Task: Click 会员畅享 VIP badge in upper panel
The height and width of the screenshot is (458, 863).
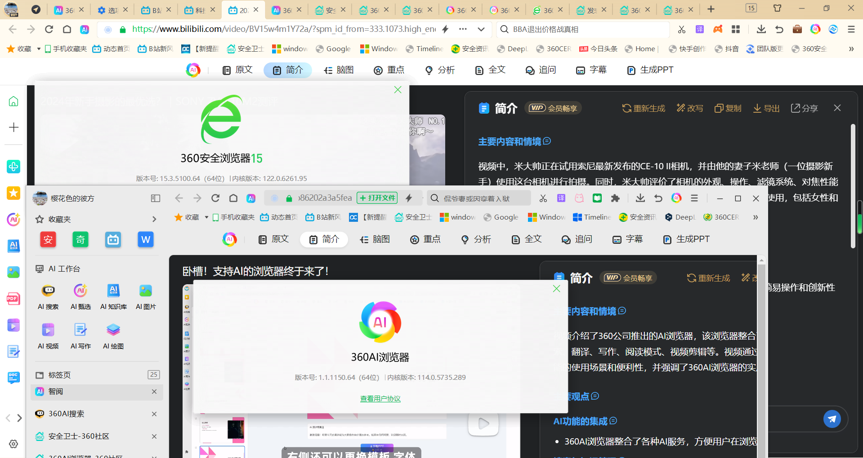Action: (x=553, y=108)
